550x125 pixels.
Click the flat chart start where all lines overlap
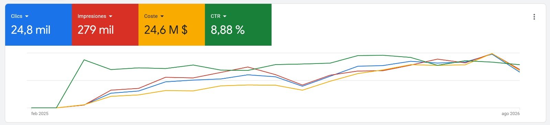pos(44,108)
